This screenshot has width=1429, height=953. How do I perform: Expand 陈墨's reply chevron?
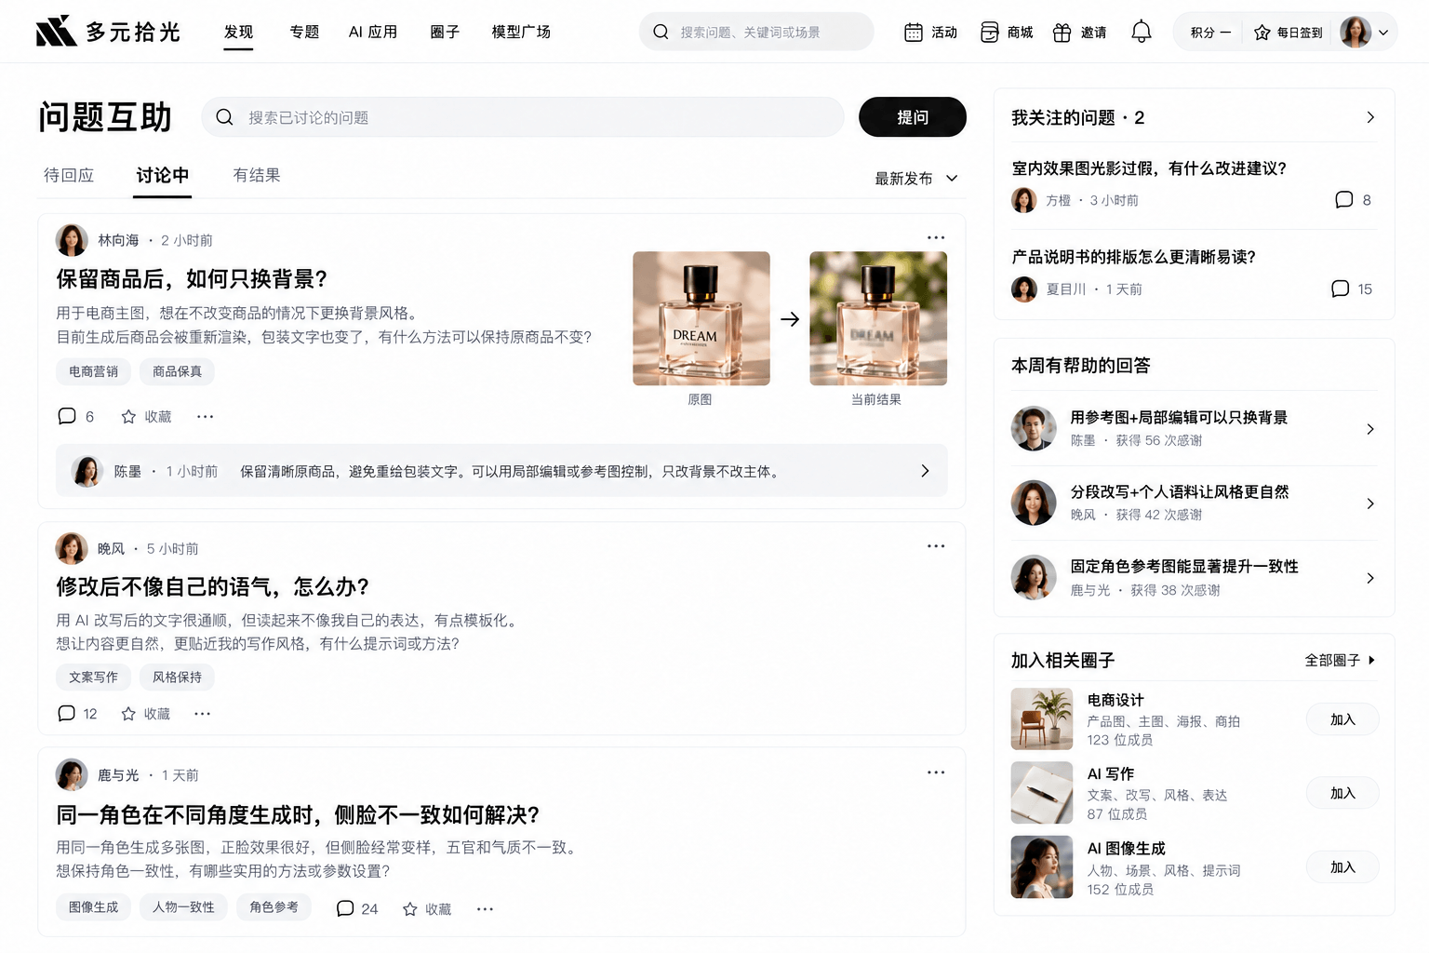(925, 471)
